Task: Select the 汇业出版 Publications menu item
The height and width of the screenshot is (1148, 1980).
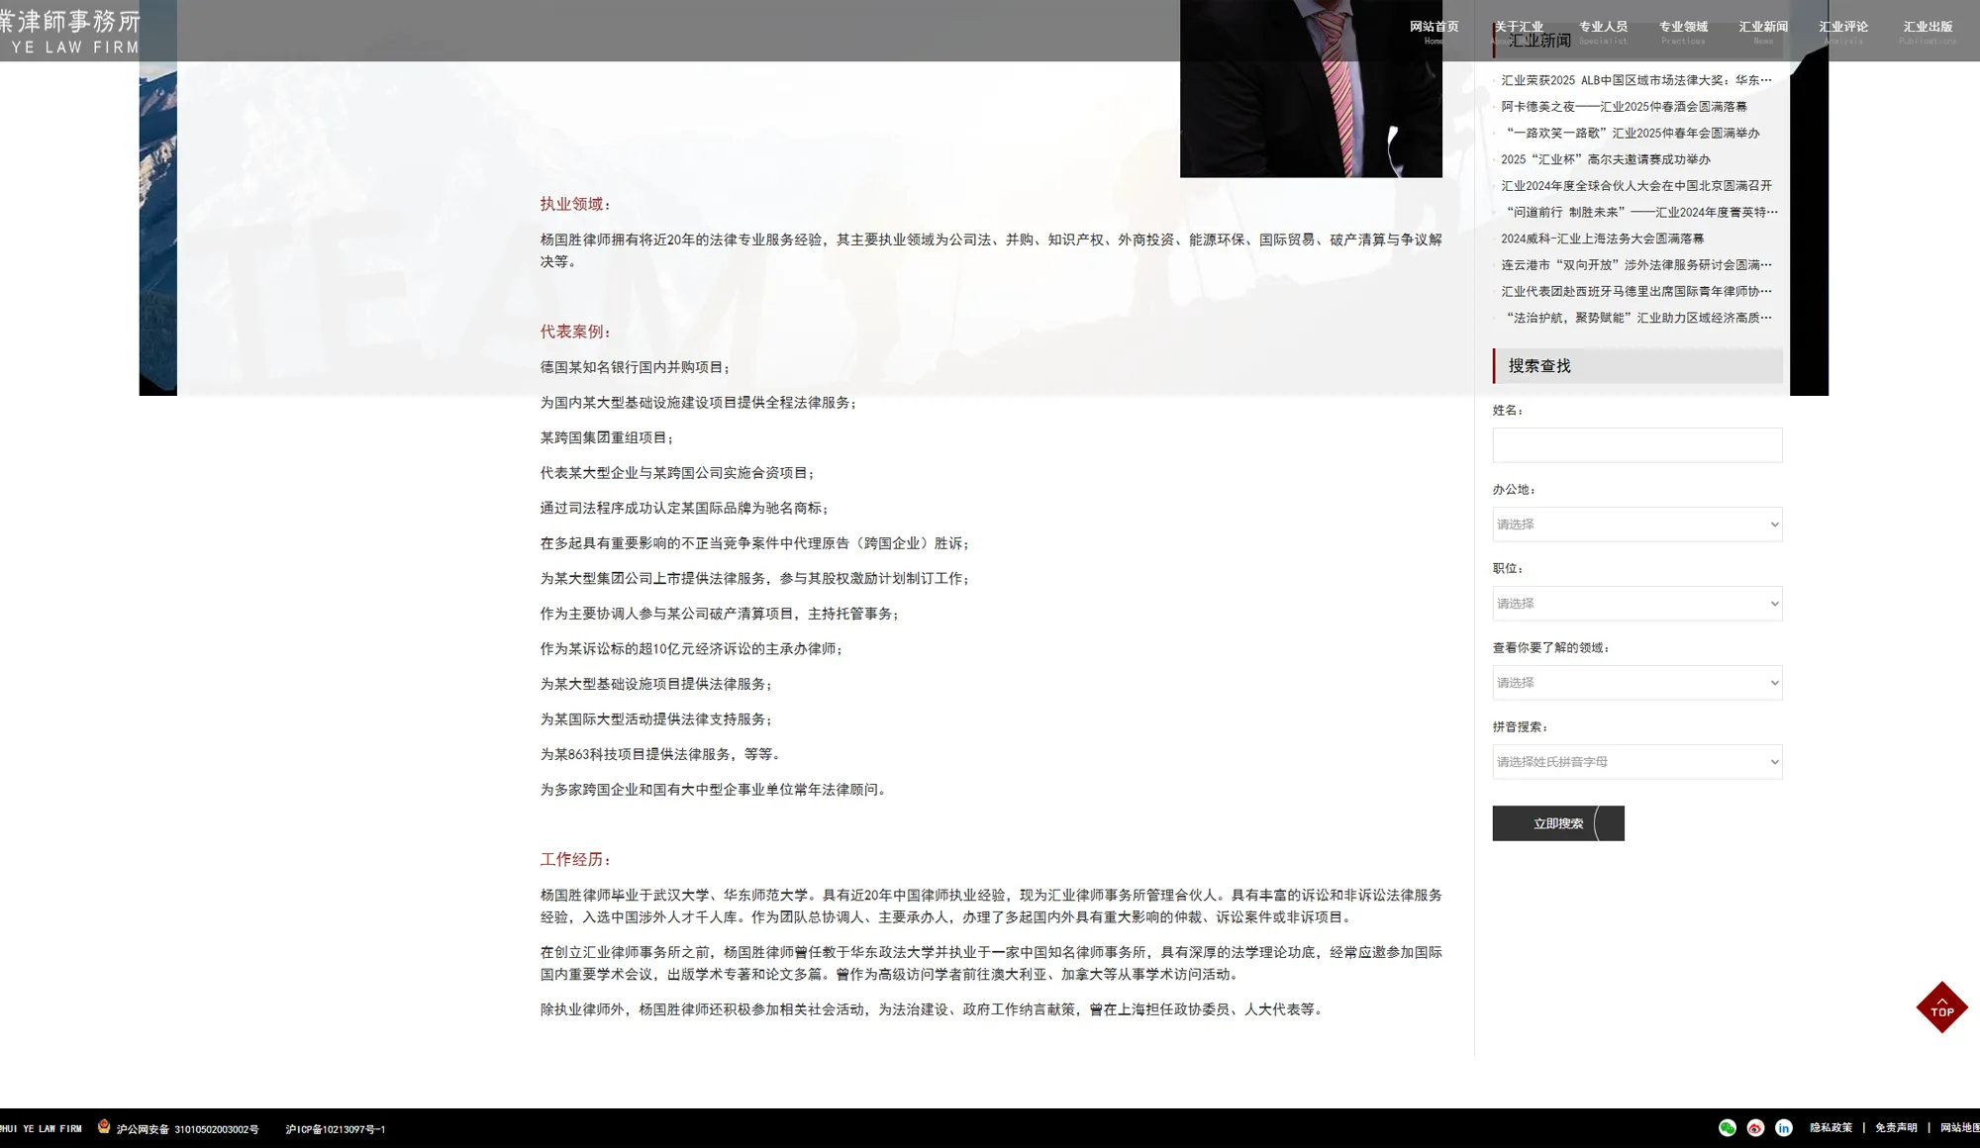Action: click(1927, 30)
